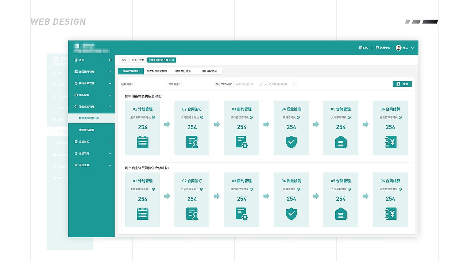Click the 履约管理 gear document icon in 地市自主订货 section
The height and width of the screenshot is (262, 467).
(x=242, y=214)
